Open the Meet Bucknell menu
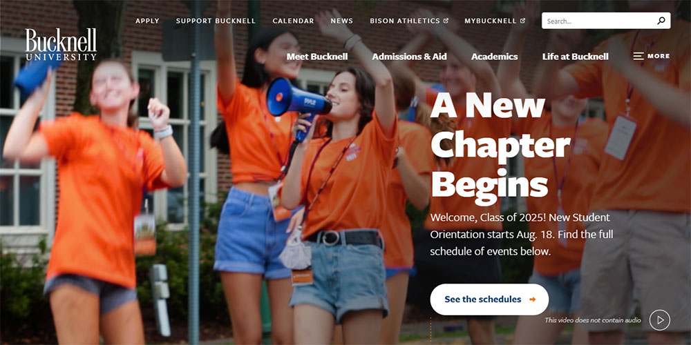 pyautogui.click(x=317, y=57)
